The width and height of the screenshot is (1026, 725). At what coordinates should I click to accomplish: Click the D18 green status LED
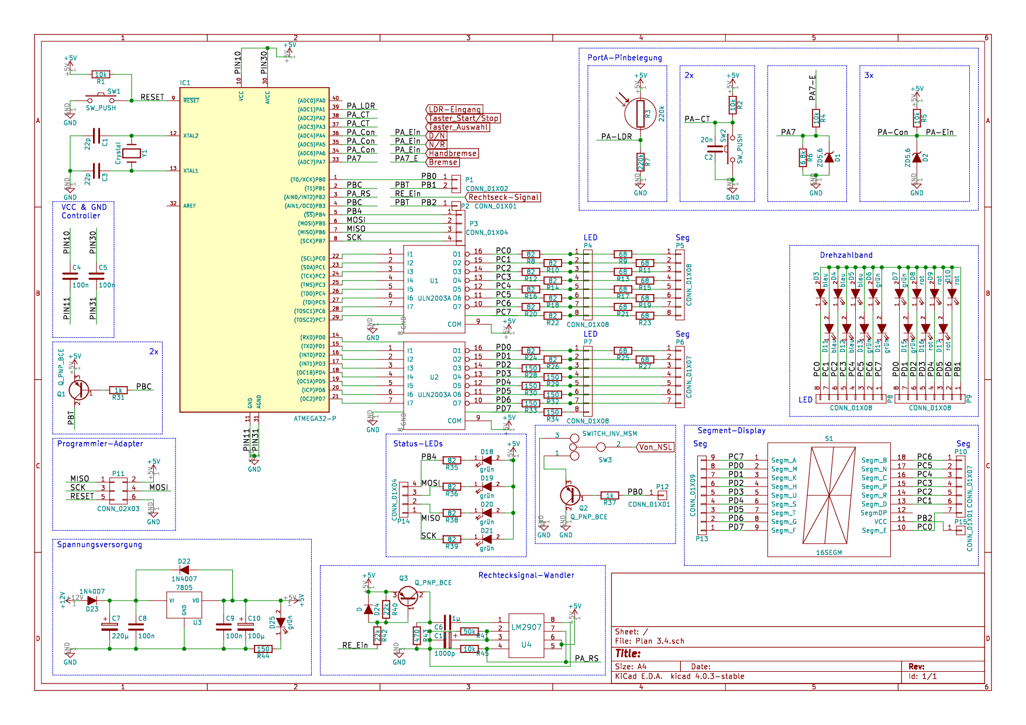487,460
